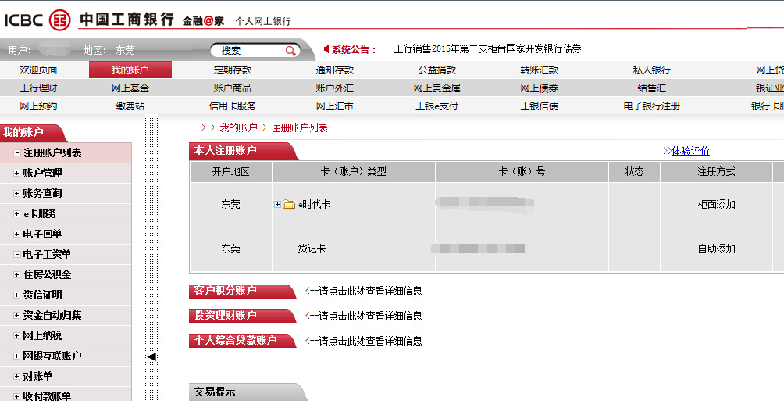Viewport: 784px width, 401px height.
Task: Open the 账户商品 menu
Action: coord(233,88)
